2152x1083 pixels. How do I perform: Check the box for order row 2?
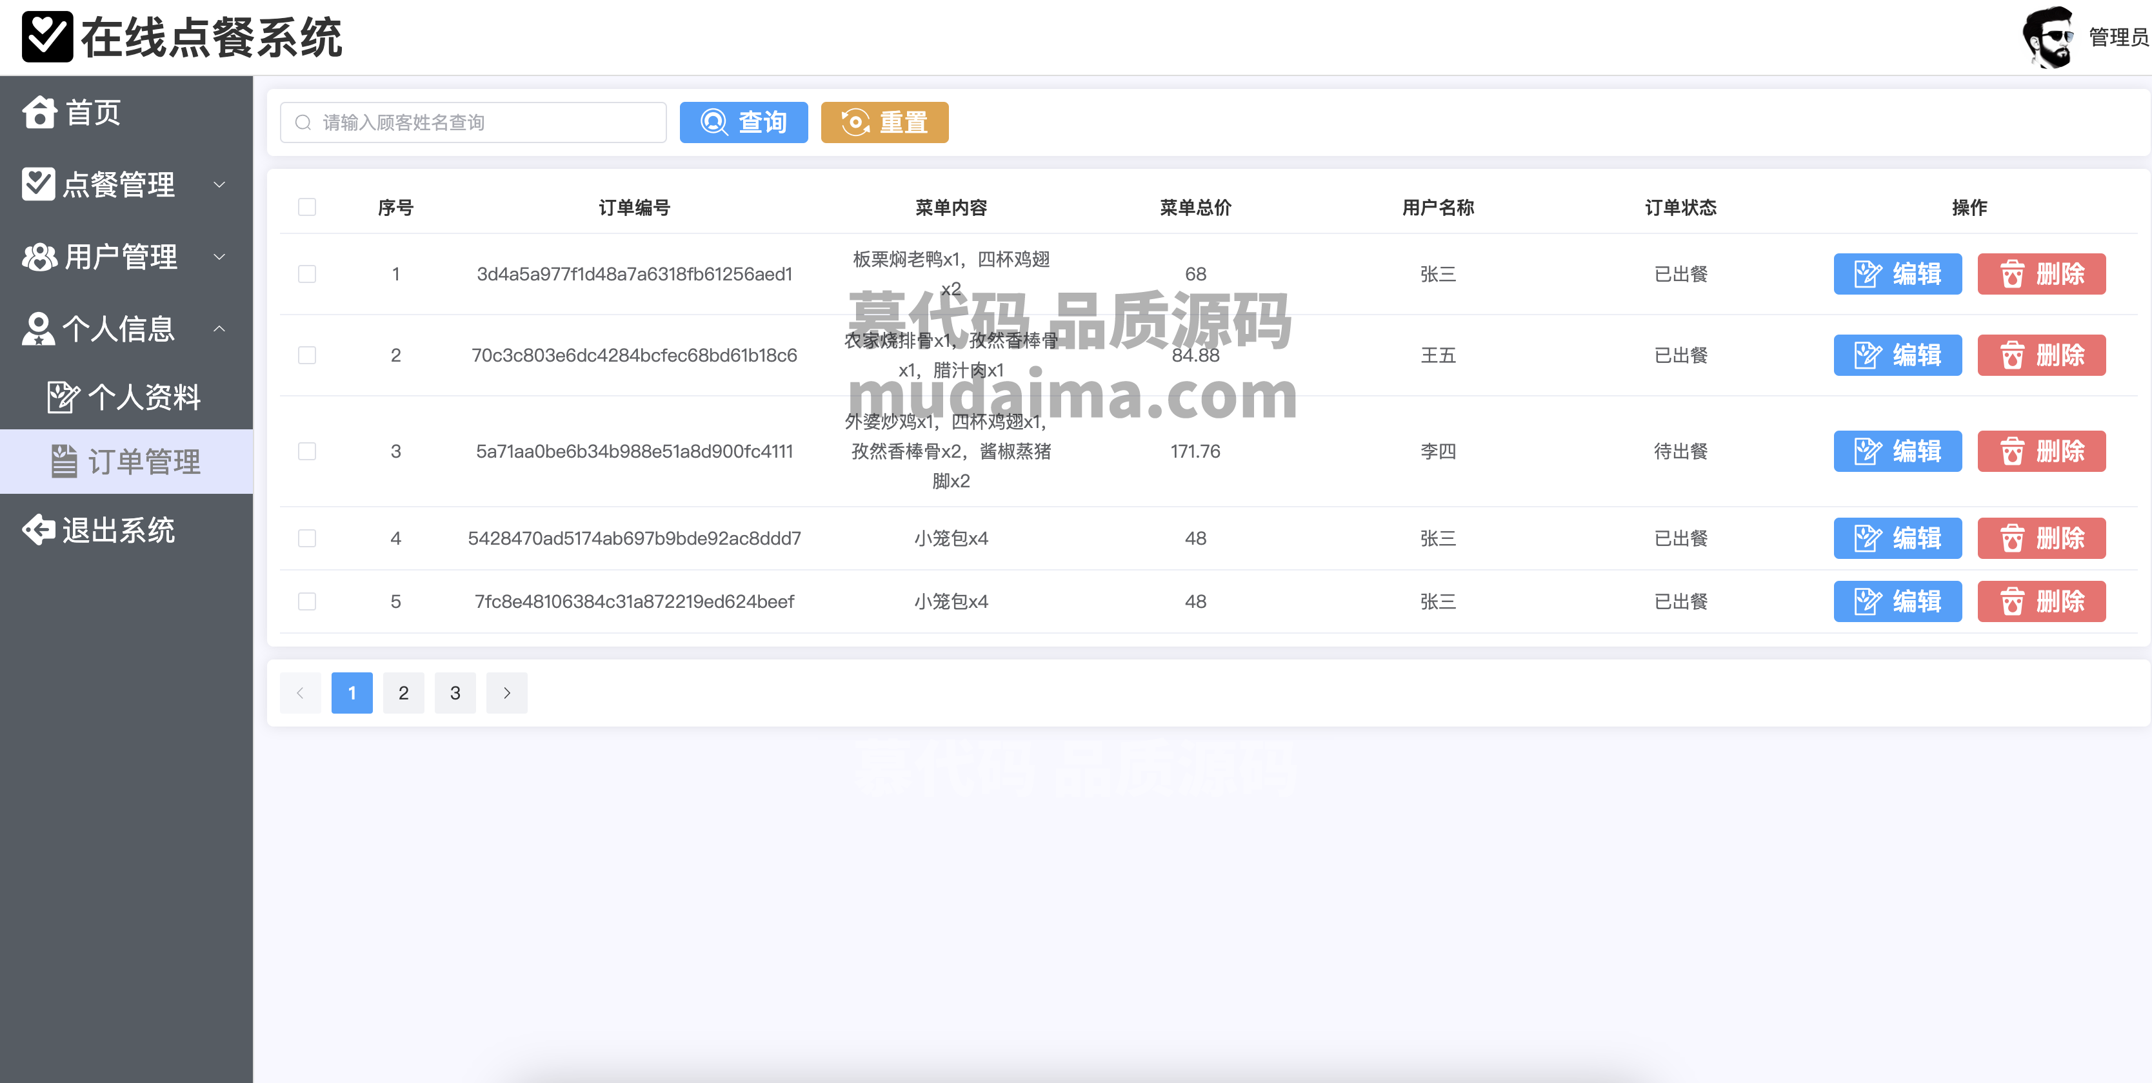[x=308, y=355]
